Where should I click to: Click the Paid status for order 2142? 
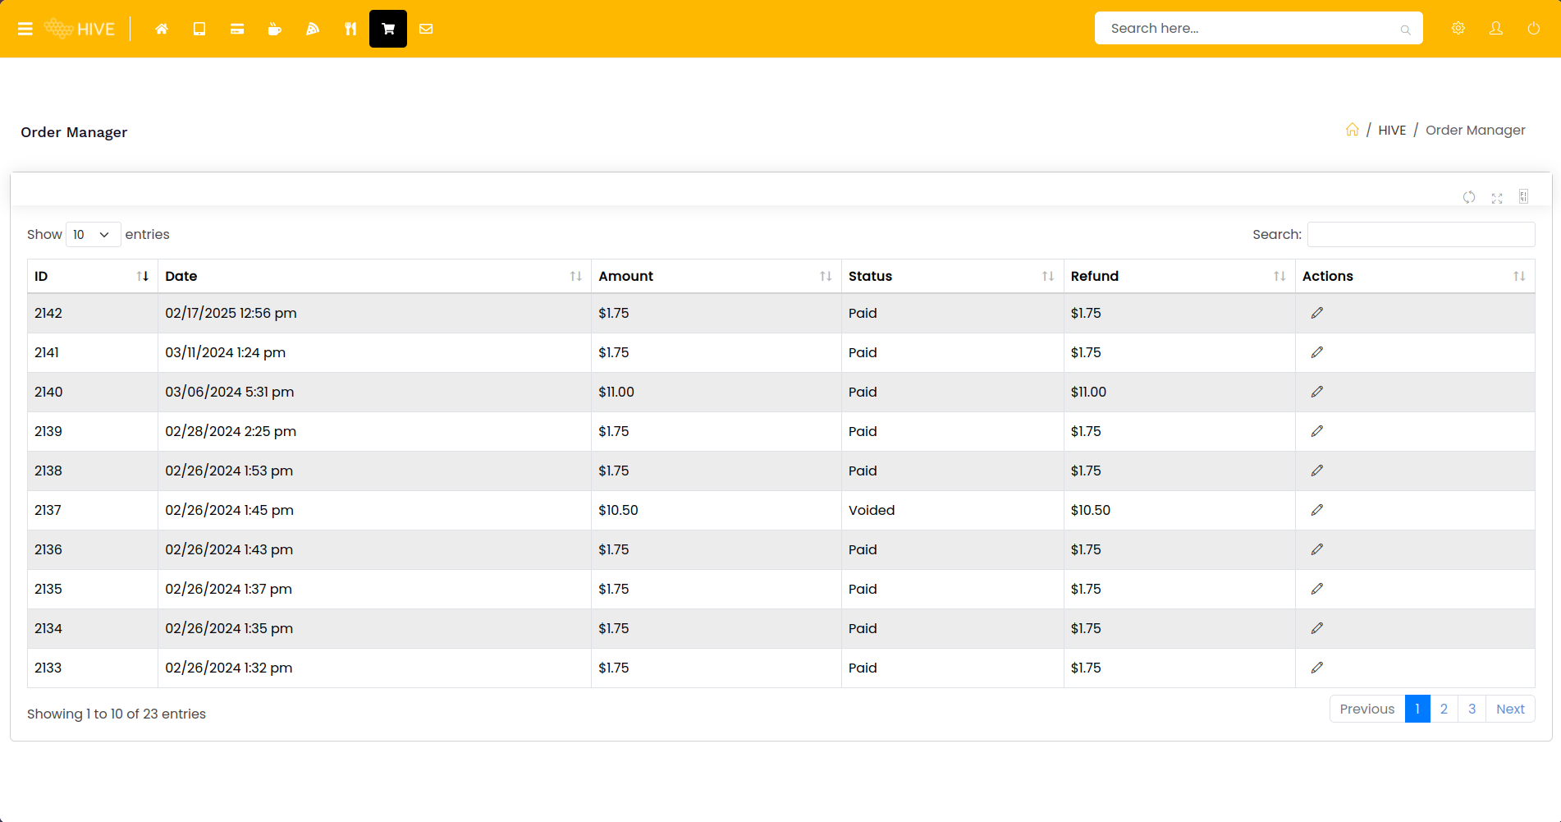coord(863,313)
